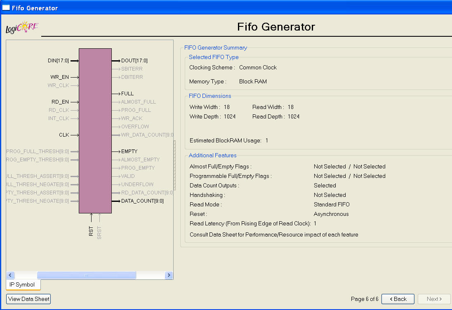Click the DATA_COUNT[9:0] port label
The width and height of the screenshot is (452, 310).
tap(142, 201)
